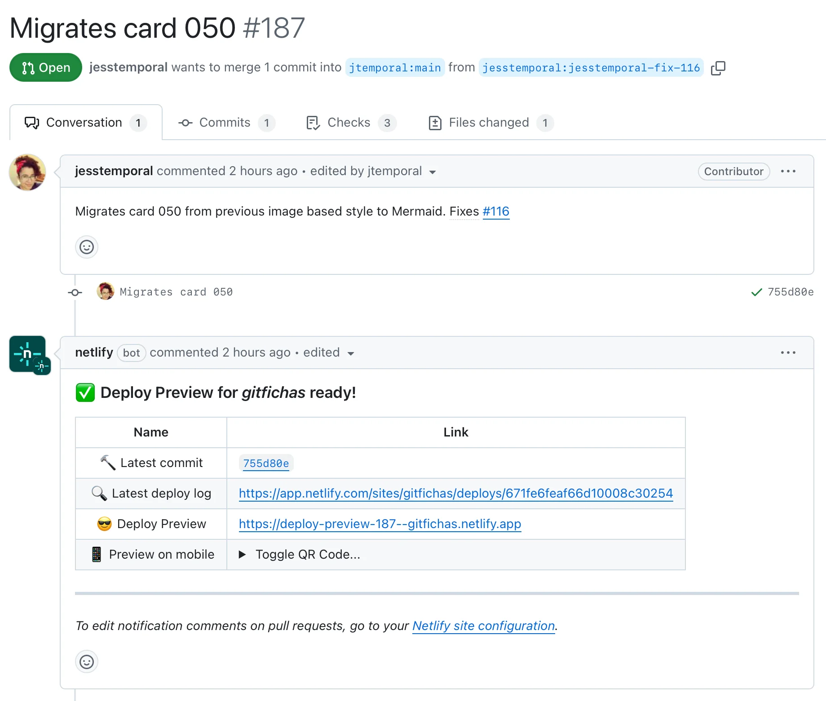This screenshot has width=826, height=701.
Task: Click the Open pull request status badge
Action: pyautogui.click(x=45, y=67)
